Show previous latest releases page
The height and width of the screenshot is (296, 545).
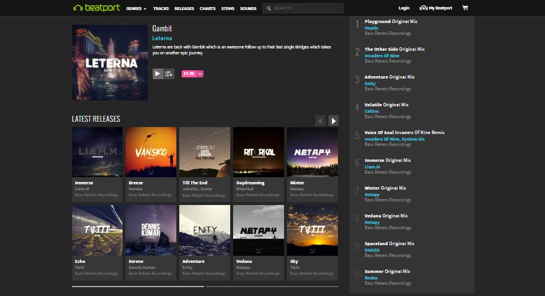click(320, 121)
